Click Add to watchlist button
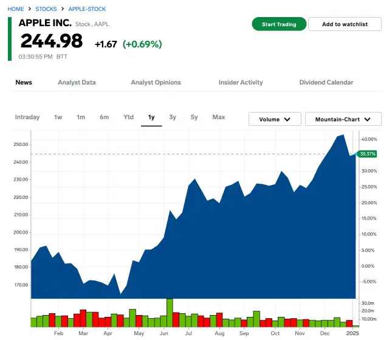Screen dimensions: 389x340 (x=345, y=24)
